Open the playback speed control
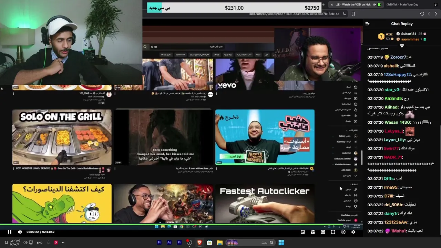The image size is (441, 248). [343, 232]
